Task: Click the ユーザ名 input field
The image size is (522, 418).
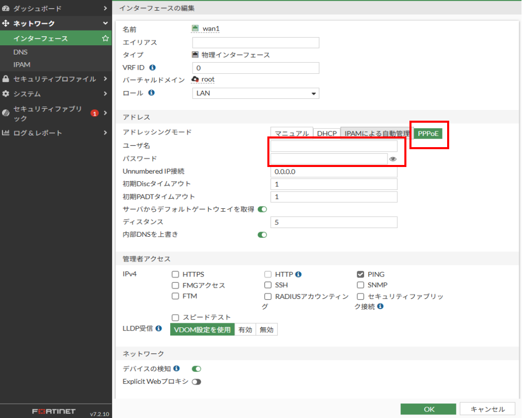Action: (334, 146)
